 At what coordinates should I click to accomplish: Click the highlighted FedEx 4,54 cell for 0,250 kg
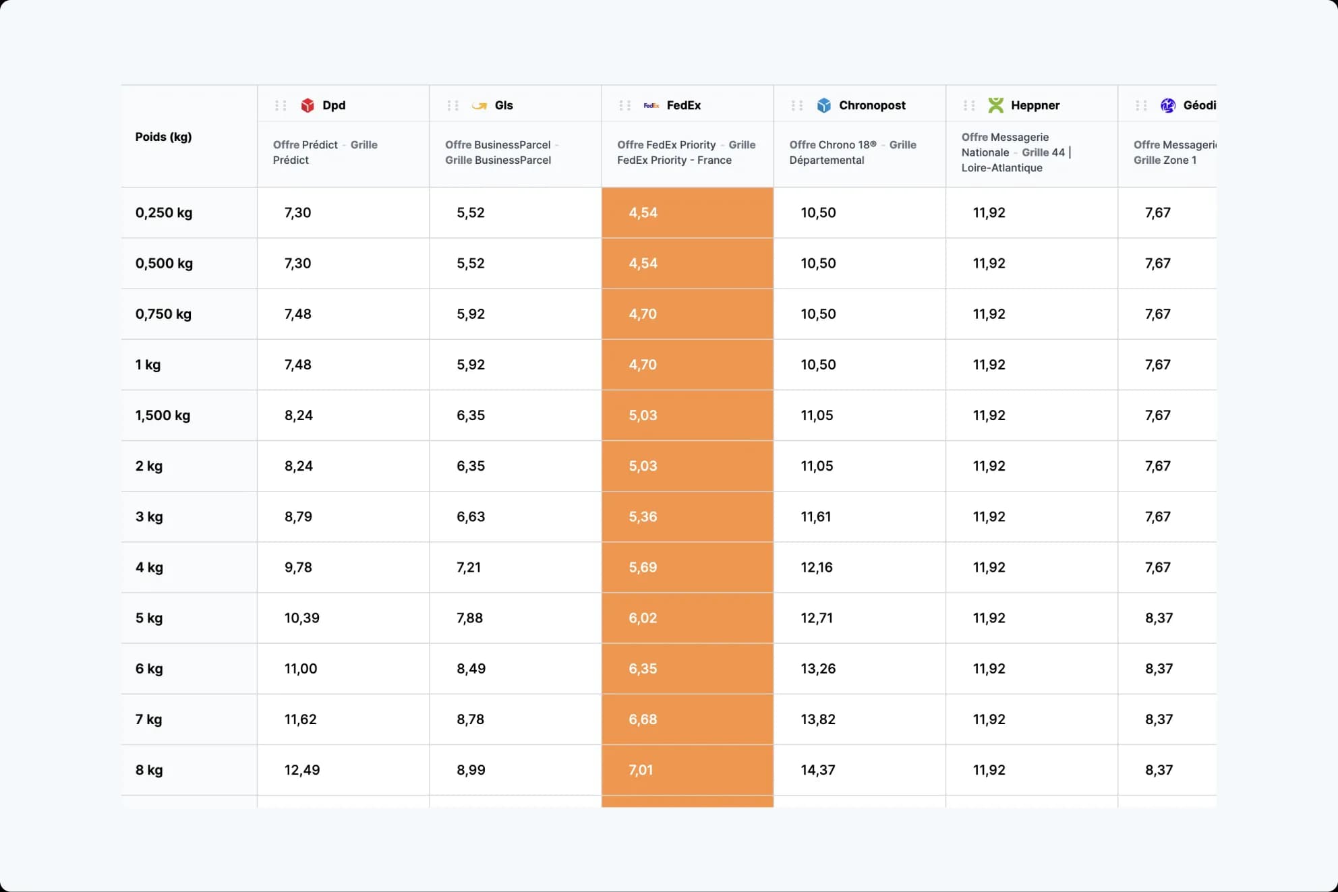point(643,213)
